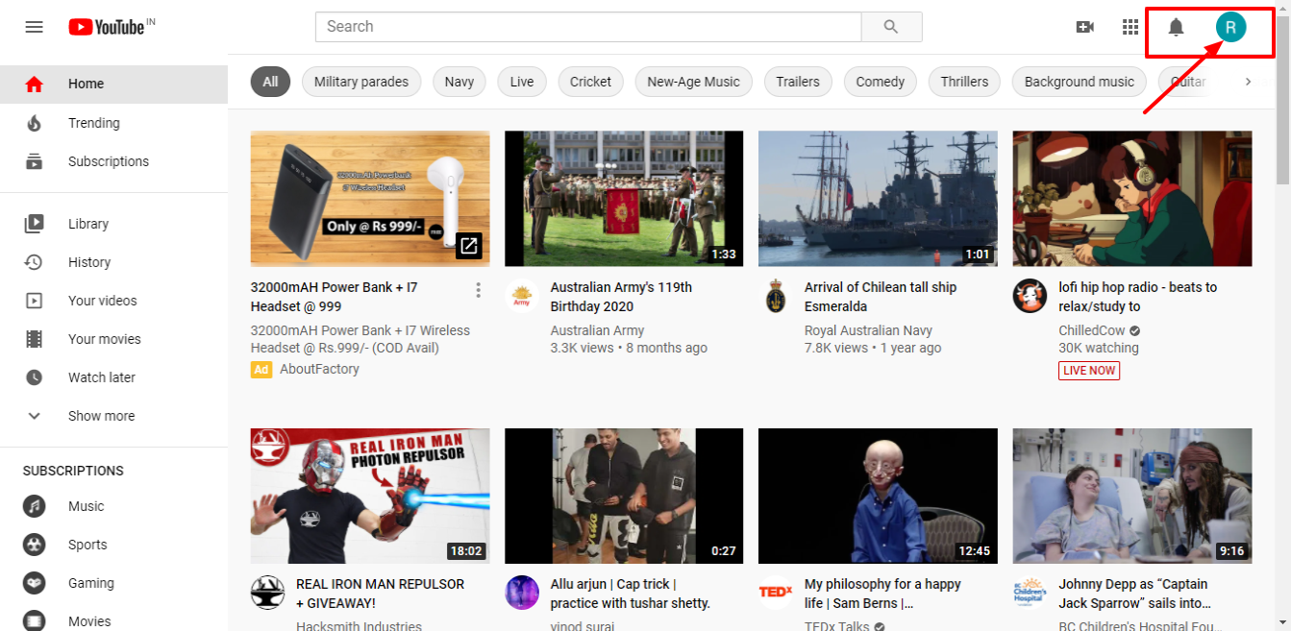This screenshot has width=1291, height=631.
Task: Click the Home icon in sidebar
Action: point(35,85)
